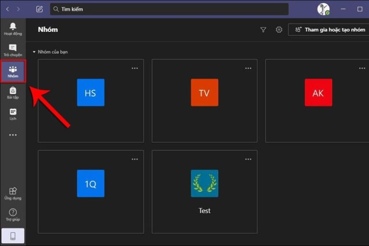
Task: Open the Bài tập assignments section
Action: [x=13, y=93]
